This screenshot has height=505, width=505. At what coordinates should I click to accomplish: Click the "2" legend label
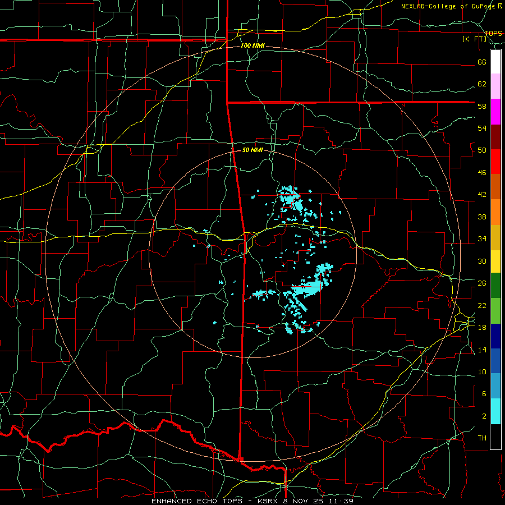pyautogui.click(x=484, y=416)
